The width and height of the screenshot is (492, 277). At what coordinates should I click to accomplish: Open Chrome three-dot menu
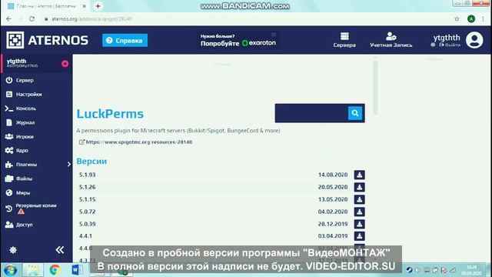click(484, 18)
